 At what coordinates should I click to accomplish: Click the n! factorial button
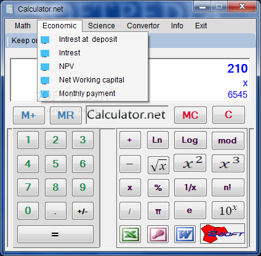pyautogui.click(x=228, y=187)
